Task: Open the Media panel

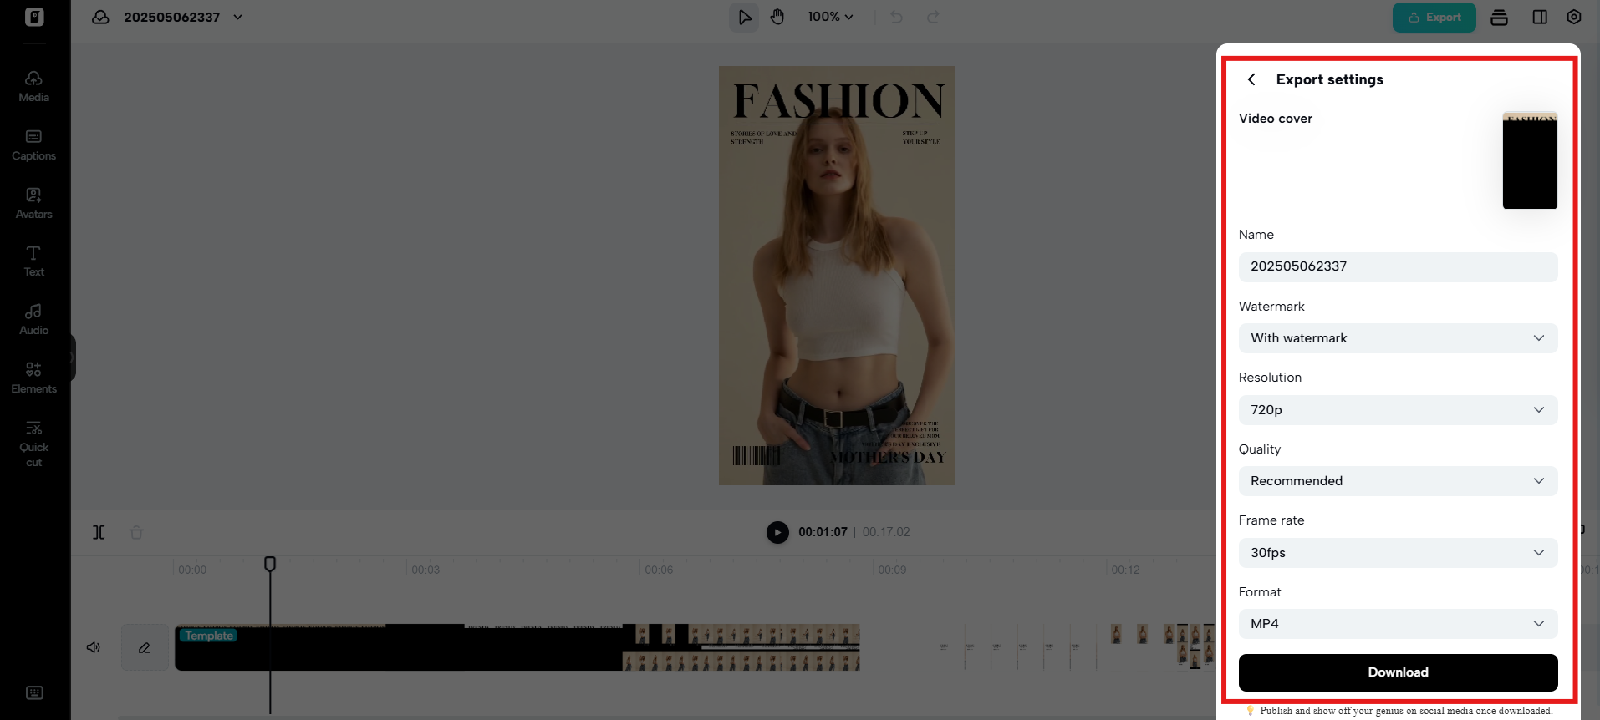Action: [33, 87]
